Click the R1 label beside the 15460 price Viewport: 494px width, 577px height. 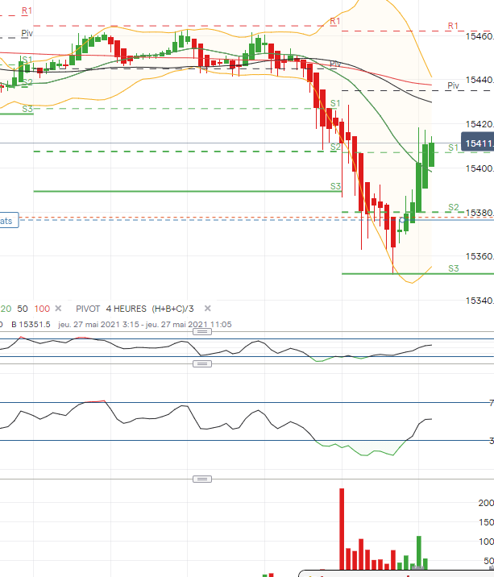point(453,26)
